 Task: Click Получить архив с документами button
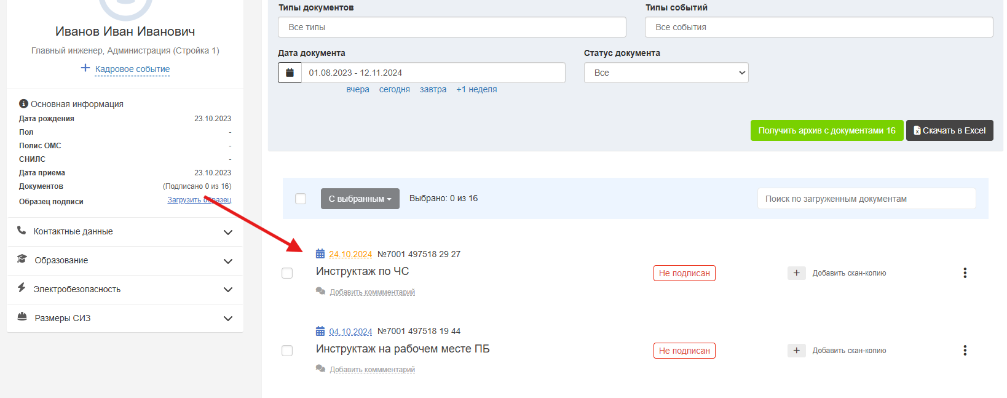coord(827,130)
